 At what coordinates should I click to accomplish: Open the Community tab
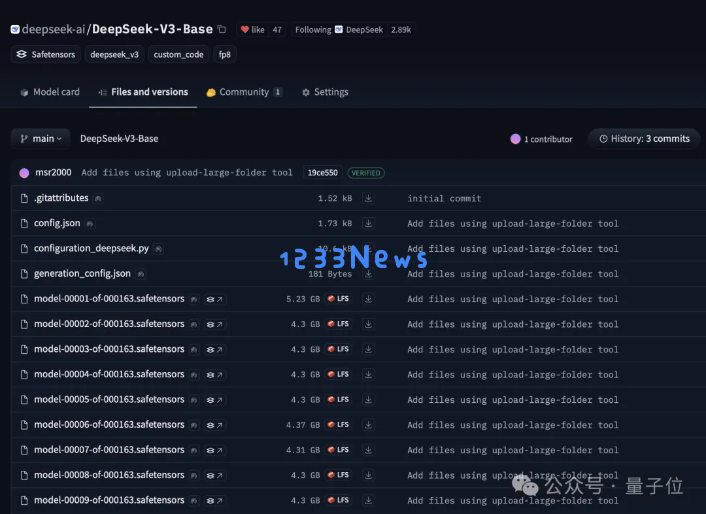click(x=244, y=92)
